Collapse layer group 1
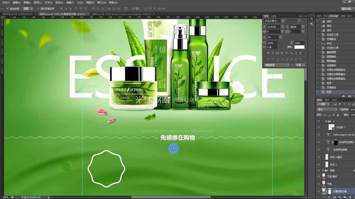Viewport: 355px width, 199px height. click(326, 121)
